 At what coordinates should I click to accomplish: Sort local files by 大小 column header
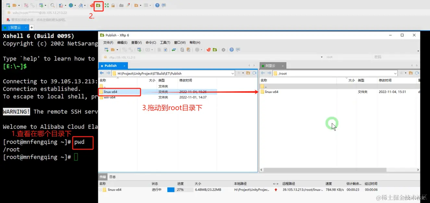pos(152,80)
